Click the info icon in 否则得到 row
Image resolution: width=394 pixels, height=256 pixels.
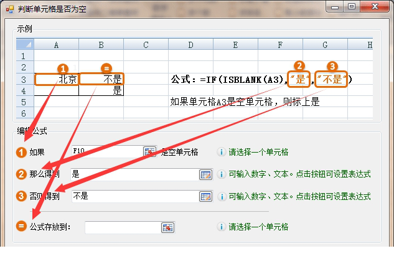click(x=222, y=196)
